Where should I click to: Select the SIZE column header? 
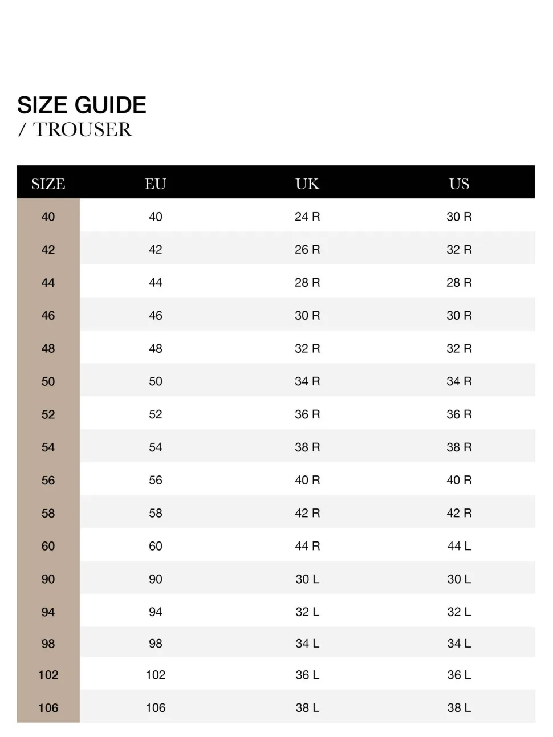(48, 184)
